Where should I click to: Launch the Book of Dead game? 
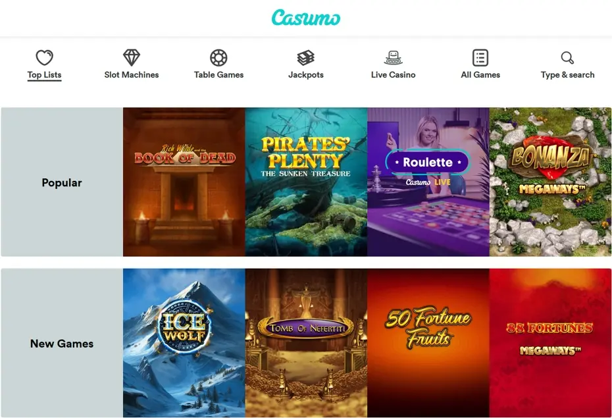(184, 182)
